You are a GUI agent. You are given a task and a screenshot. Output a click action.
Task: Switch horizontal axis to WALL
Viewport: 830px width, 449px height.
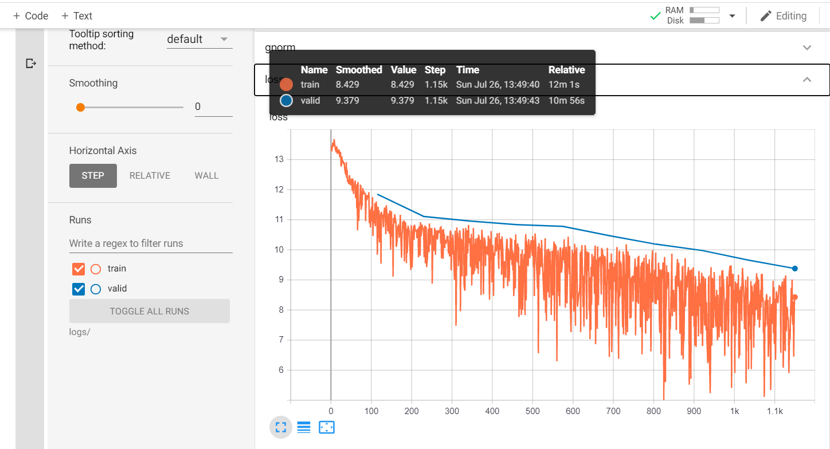(x=206, y=175)
